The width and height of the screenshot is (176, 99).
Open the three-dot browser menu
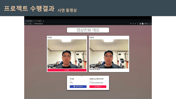click(x=150, y=24)
